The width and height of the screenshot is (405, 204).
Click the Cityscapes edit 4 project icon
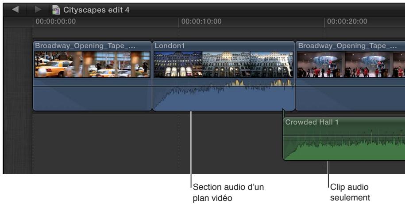pyautogui.click(x=56, y=10)
